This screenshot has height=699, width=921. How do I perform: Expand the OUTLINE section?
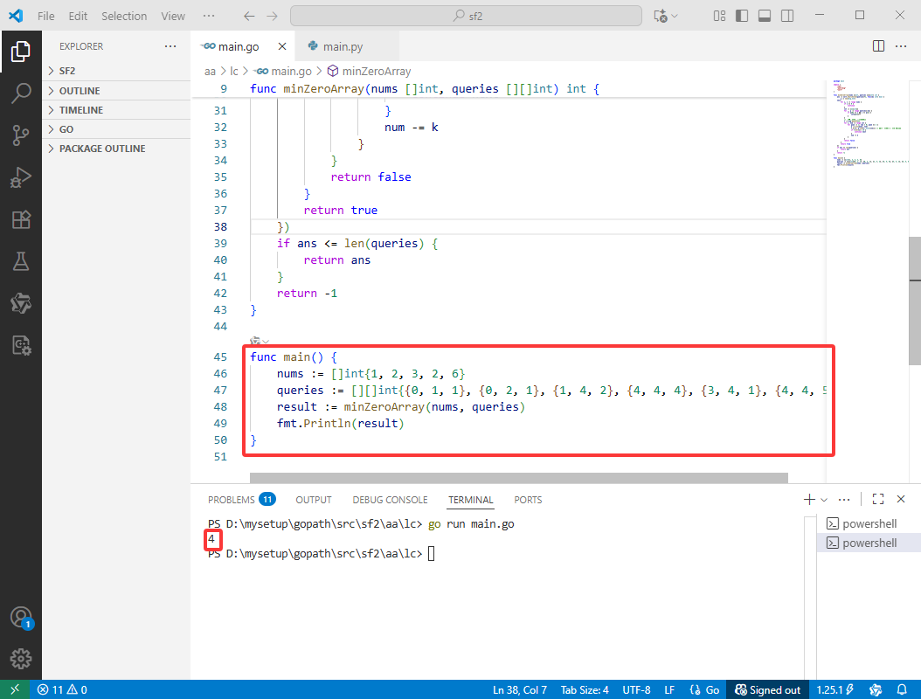[x=116, y=91]
